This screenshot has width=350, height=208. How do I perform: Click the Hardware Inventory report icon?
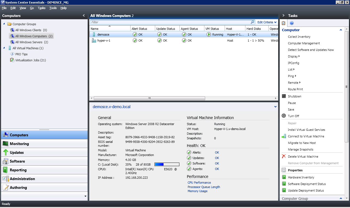pyautogui.click(x=284, y=177)
